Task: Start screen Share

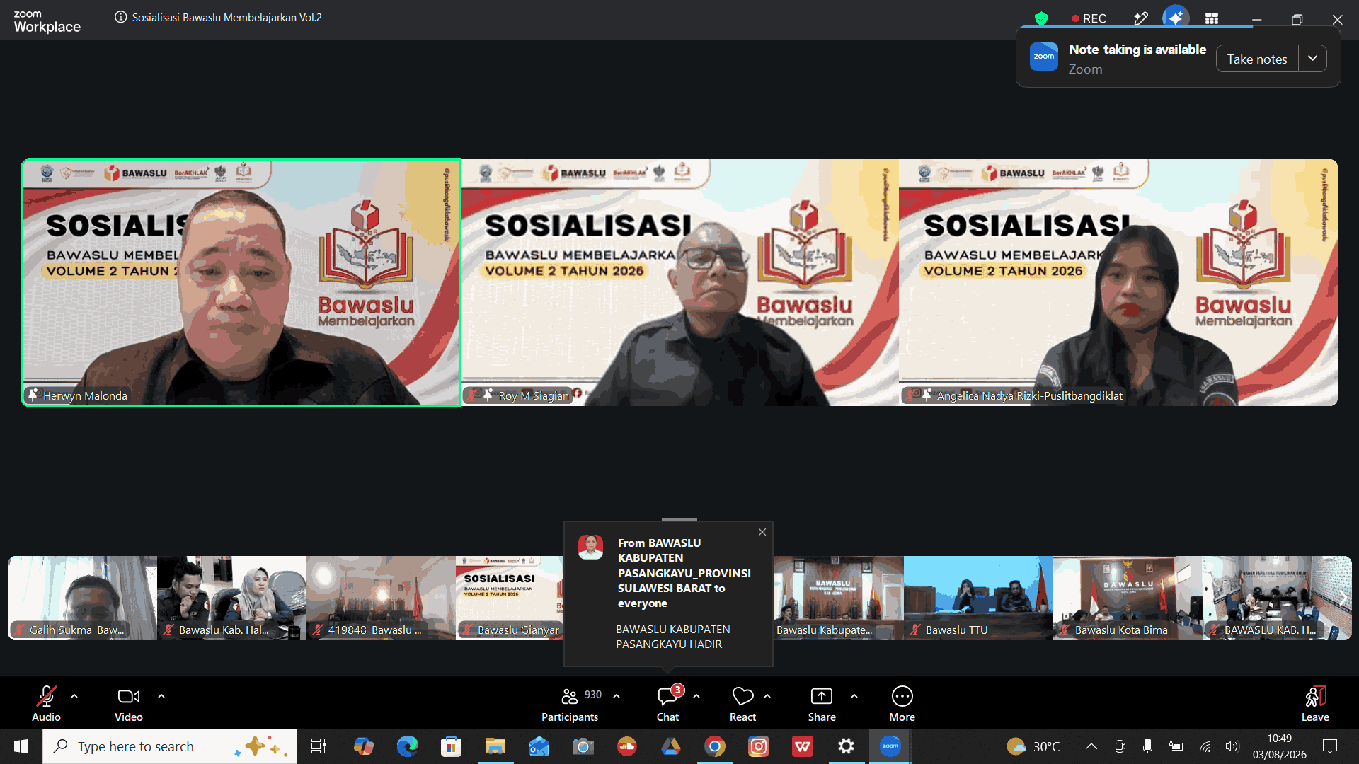Action: [822, 703]
